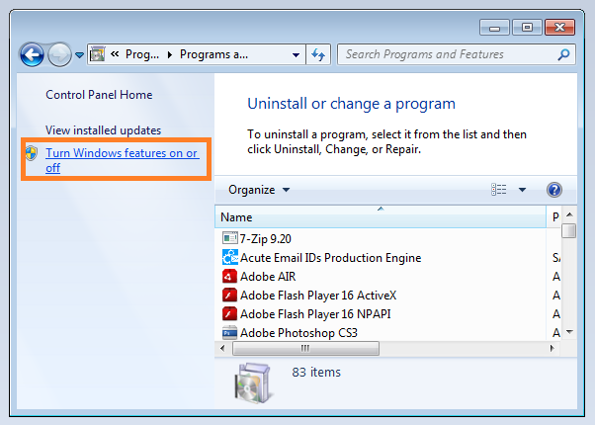Click the shield icon beside Windows features
595x425 pixels.
tap(32, 153)
